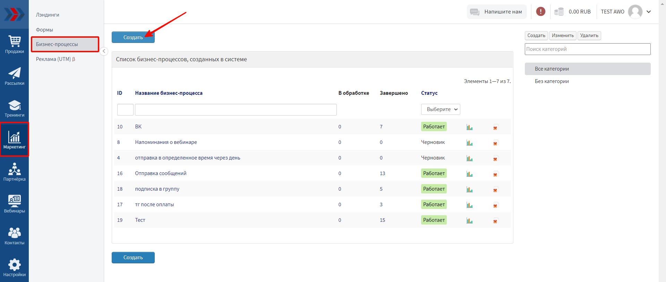Expand the Статус filter dropdown
666x282 pixels.
point(441,109)
